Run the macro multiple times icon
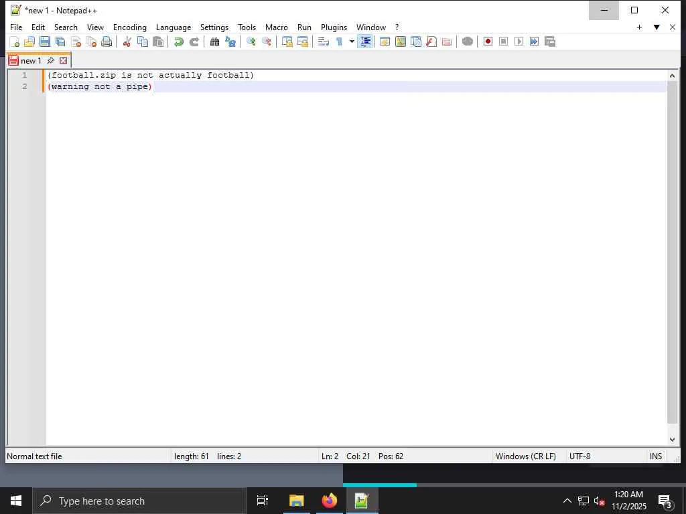This screenshot has height=514, width=686. 534,41
